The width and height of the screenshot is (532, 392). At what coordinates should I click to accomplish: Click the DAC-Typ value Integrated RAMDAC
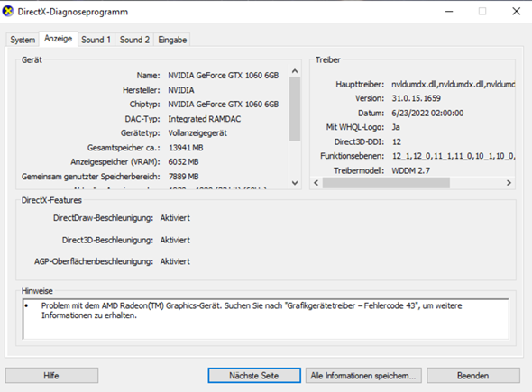click(205, 119)
